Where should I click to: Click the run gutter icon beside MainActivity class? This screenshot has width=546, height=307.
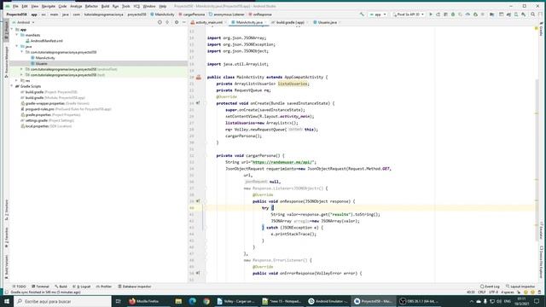[199, 78]
